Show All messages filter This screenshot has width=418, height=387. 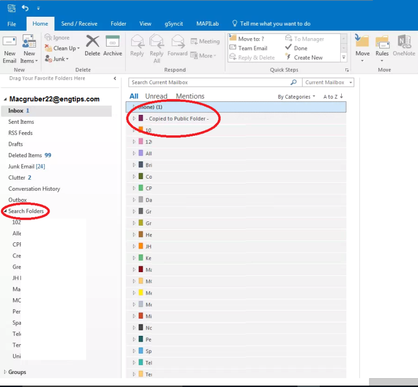134,96
